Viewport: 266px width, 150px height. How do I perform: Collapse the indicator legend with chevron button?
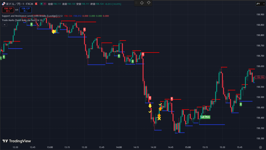[x=4, y=25]
